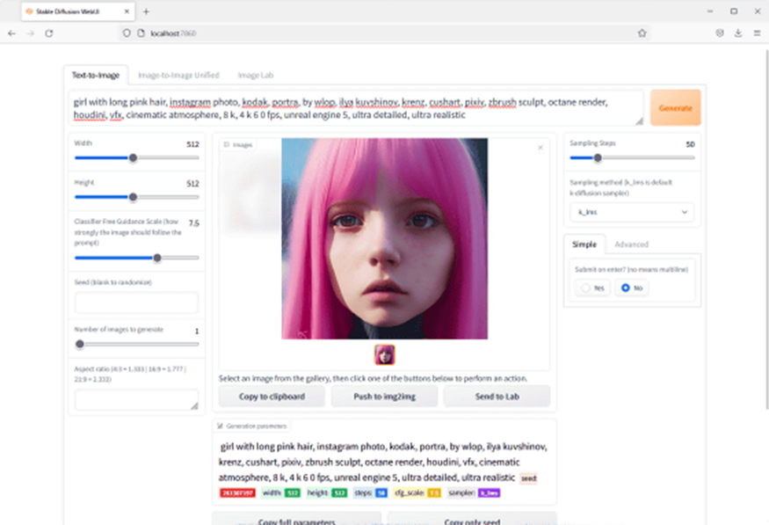The height and width of the screenshot is (525, 769).
Task: Click the green height 512 tag
Action: (x=339, y=492)
